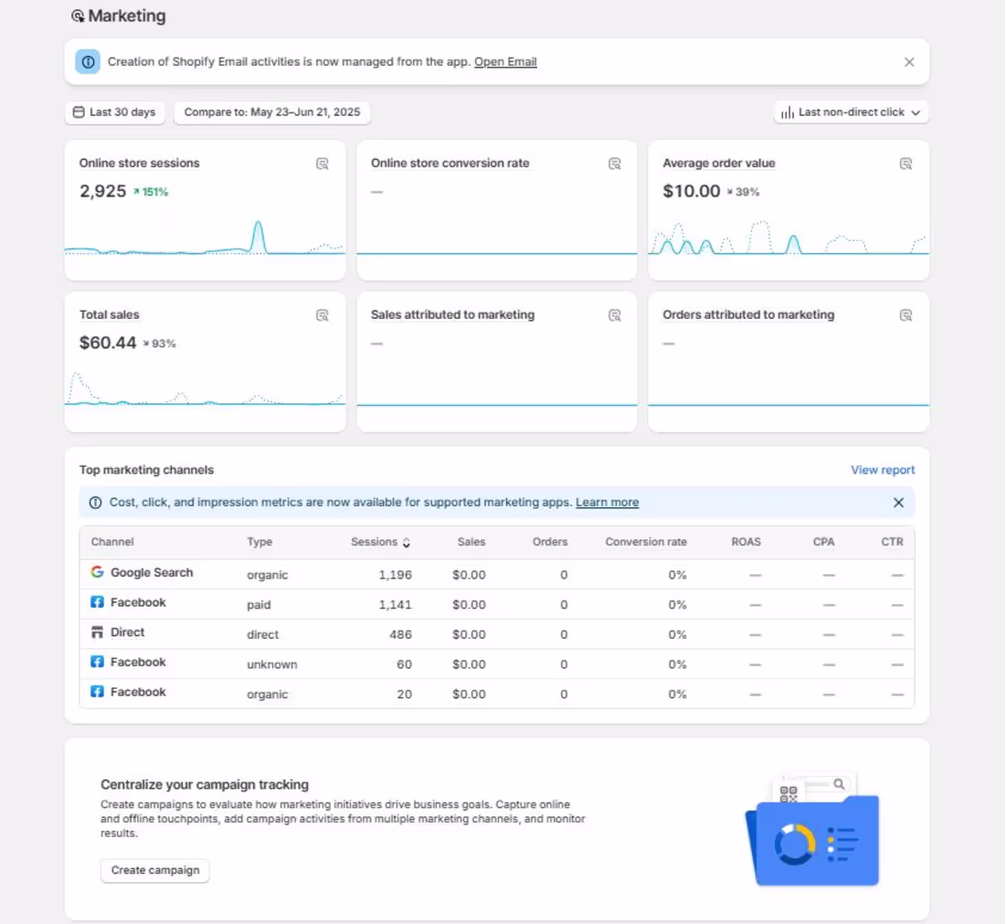Dismiss the cost and click metrics notice

tap(898, 502)
